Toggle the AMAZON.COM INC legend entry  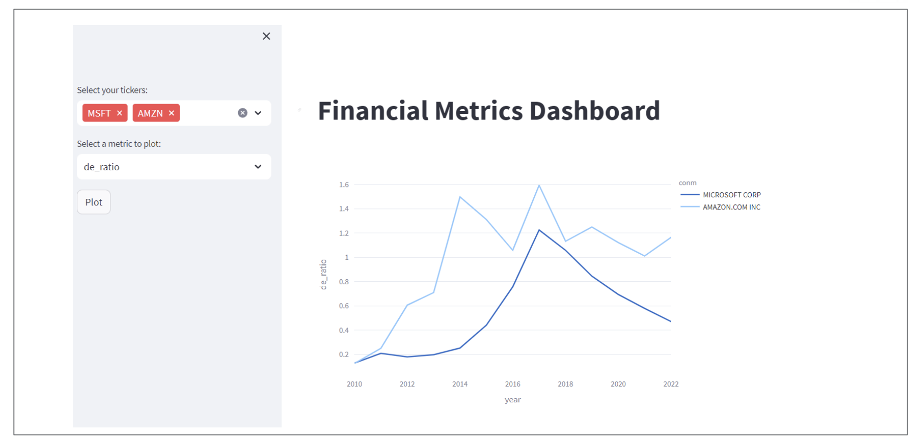point(731,207)
